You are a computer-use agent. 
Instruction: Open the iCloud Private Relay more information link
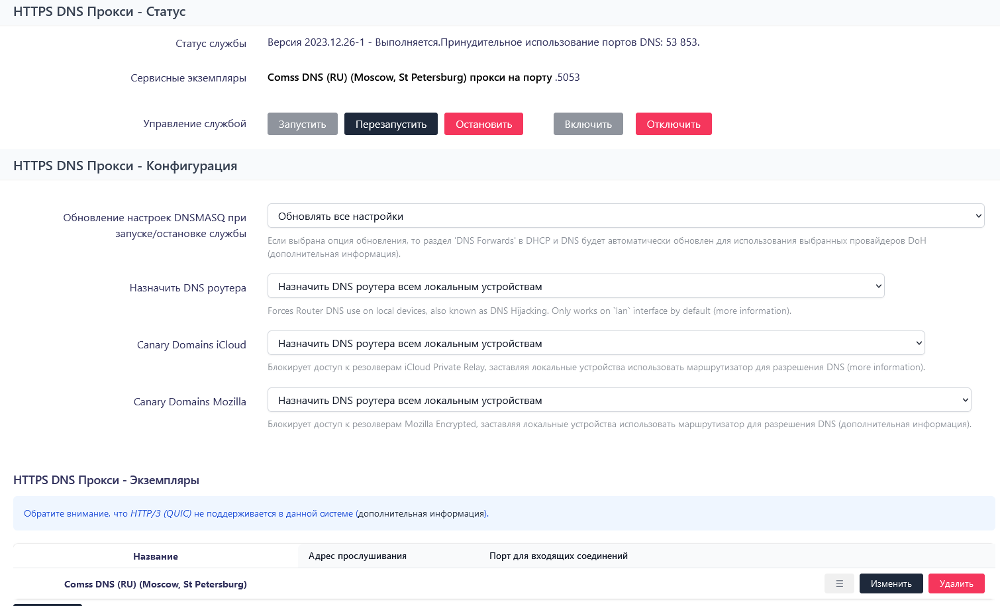coord(885,367)
